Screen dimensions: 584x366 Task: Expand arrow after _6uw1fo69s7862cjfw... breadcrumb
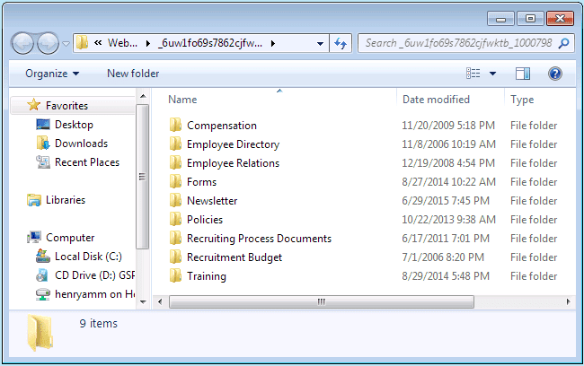click(273, 44)
